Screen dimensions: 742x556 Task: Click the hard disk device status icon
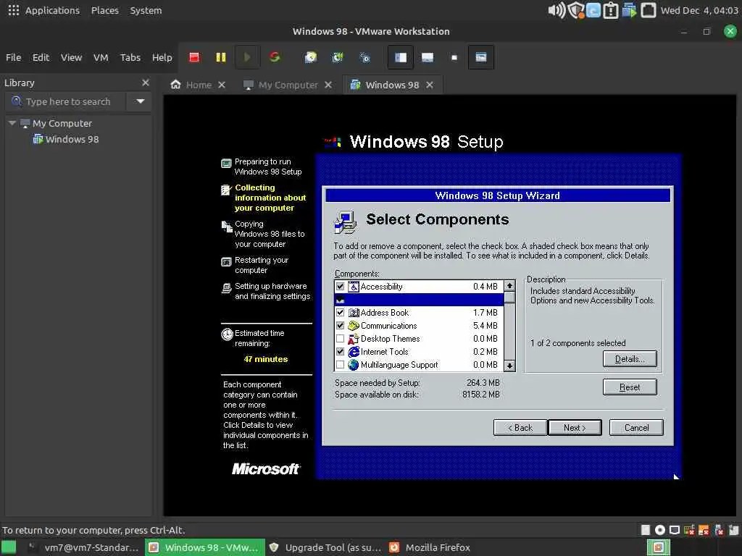(x=646, y=530)
